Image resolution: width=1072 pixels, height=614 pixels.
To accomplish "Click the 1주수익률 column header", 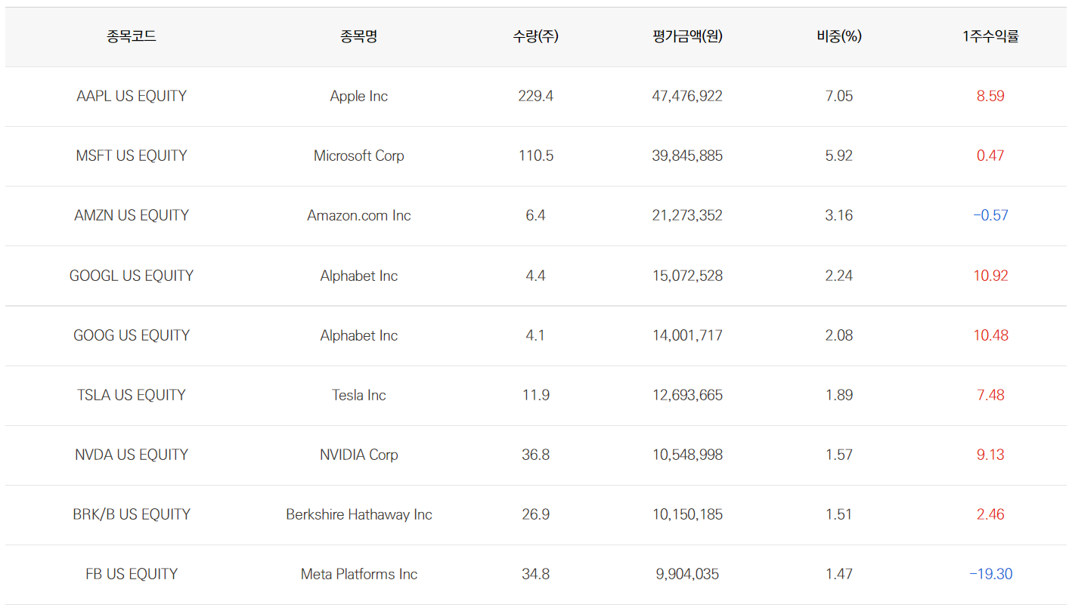I will (990, 36).
